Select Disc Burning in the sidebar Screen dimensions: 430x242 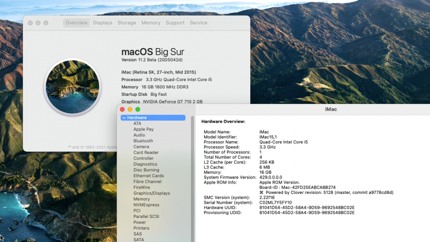[146, 170]
